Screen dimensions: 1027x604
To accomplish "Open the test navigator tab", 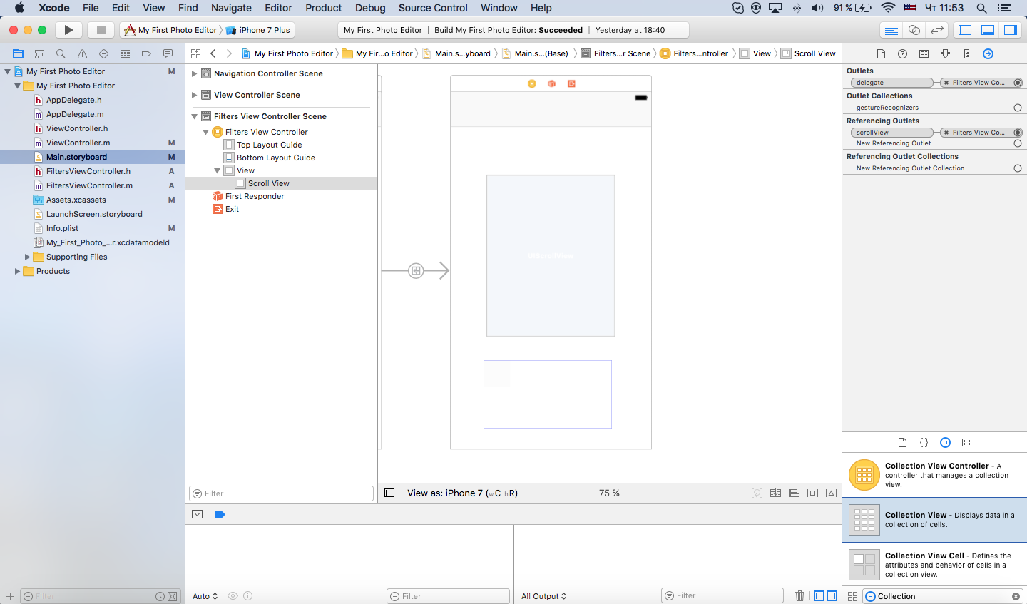I will (x=103, y=53).
